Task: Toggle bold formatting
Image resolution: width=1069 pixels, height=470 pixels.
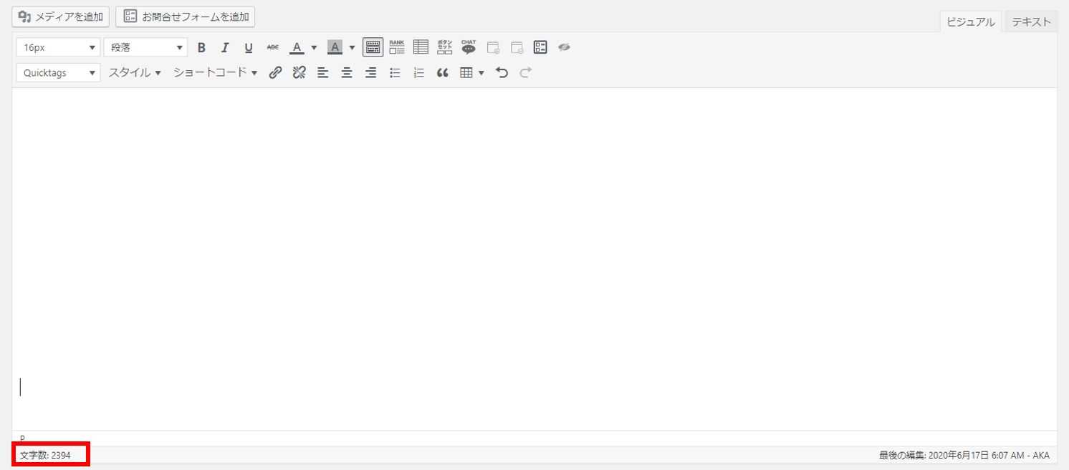Action: [x=201, y=48]
